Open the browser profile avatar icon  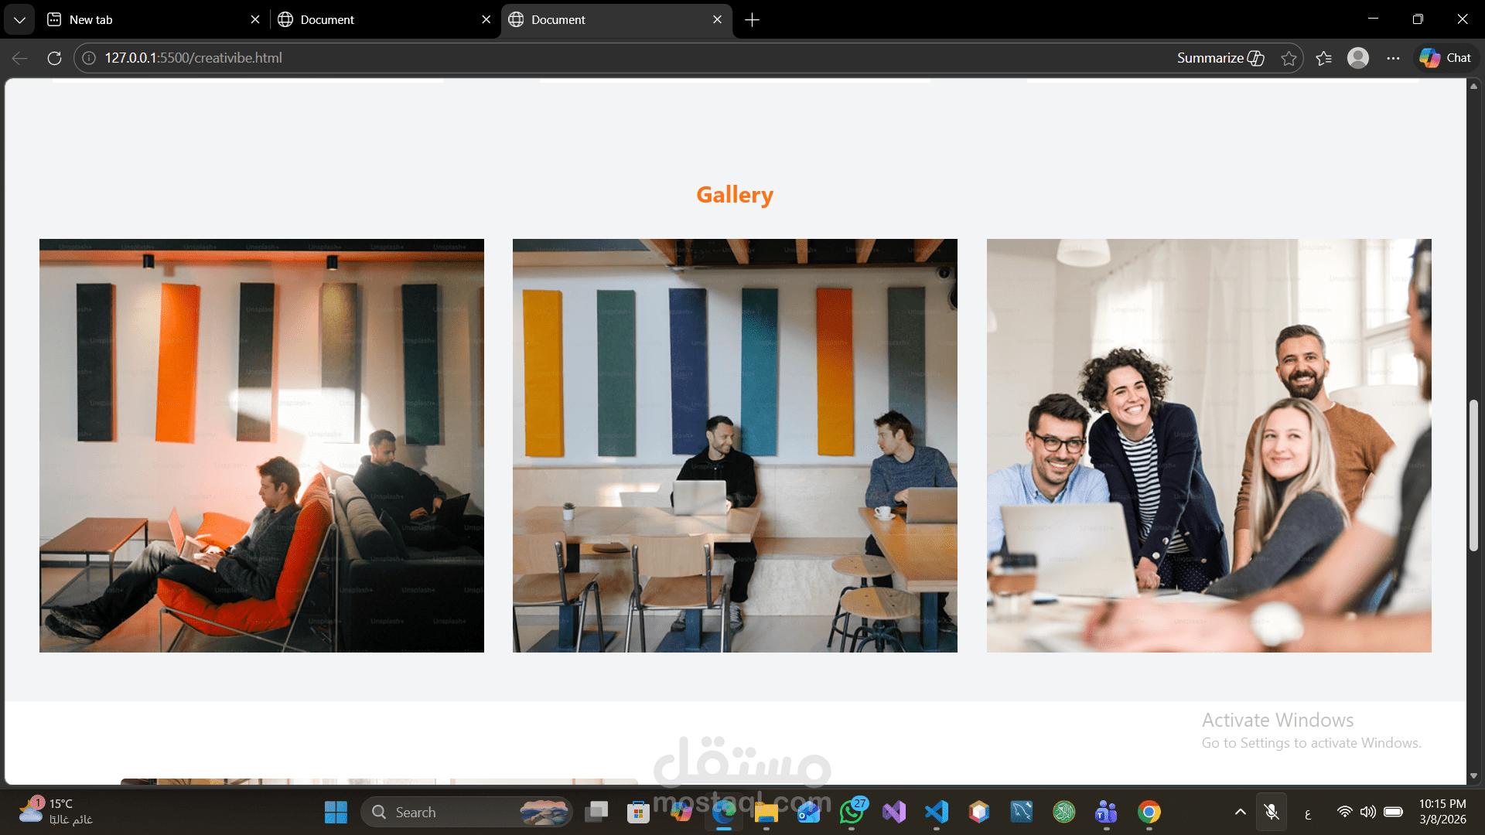(x=1358, y=58)
